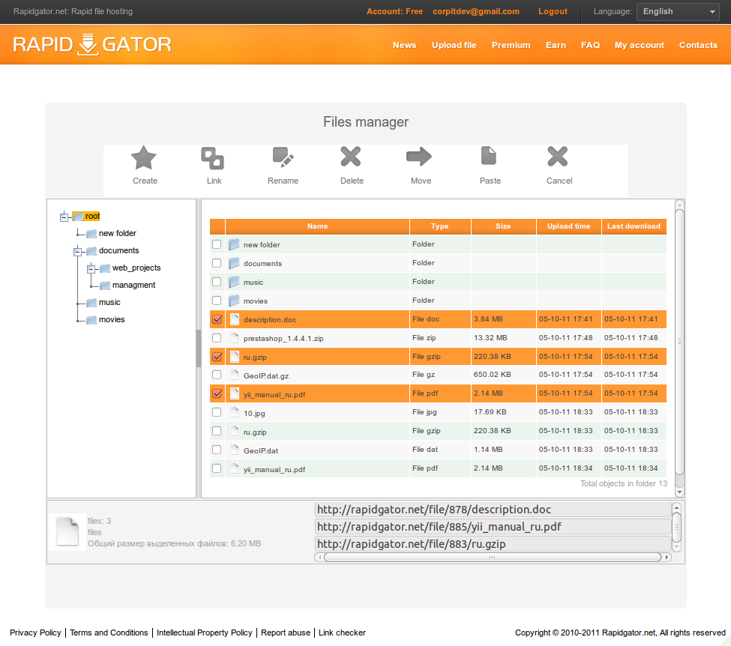This screenshot has height=646, width=731.
Task: Click the music folder icon in tree
Action: pos(91,303)
